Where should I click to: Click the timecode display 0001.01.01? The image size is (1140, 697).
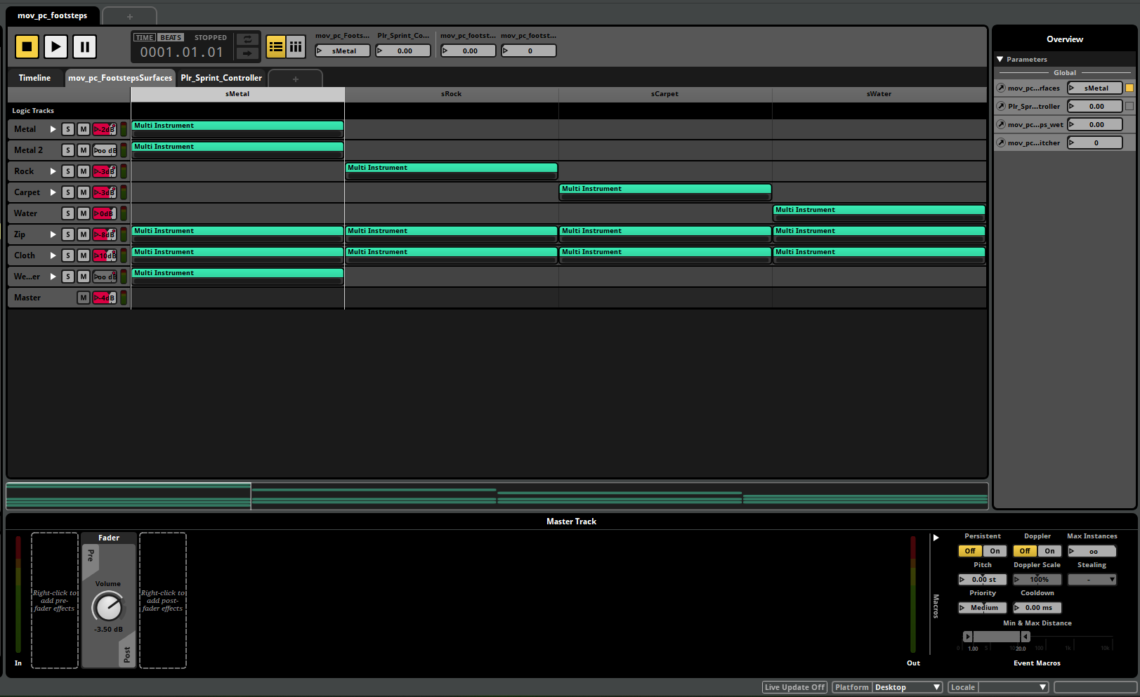pyautogui.click(x=181, y=52)
